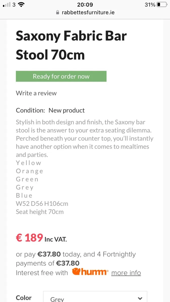Select the Saxony Fabric Bar Stool title
This screenshot has width=170, height=302.
71,45
